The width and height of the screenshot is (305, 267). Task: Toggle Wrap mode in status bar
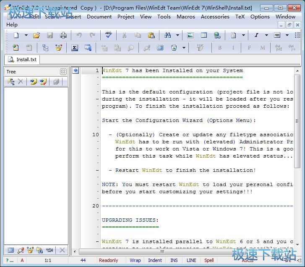(135, 260)
